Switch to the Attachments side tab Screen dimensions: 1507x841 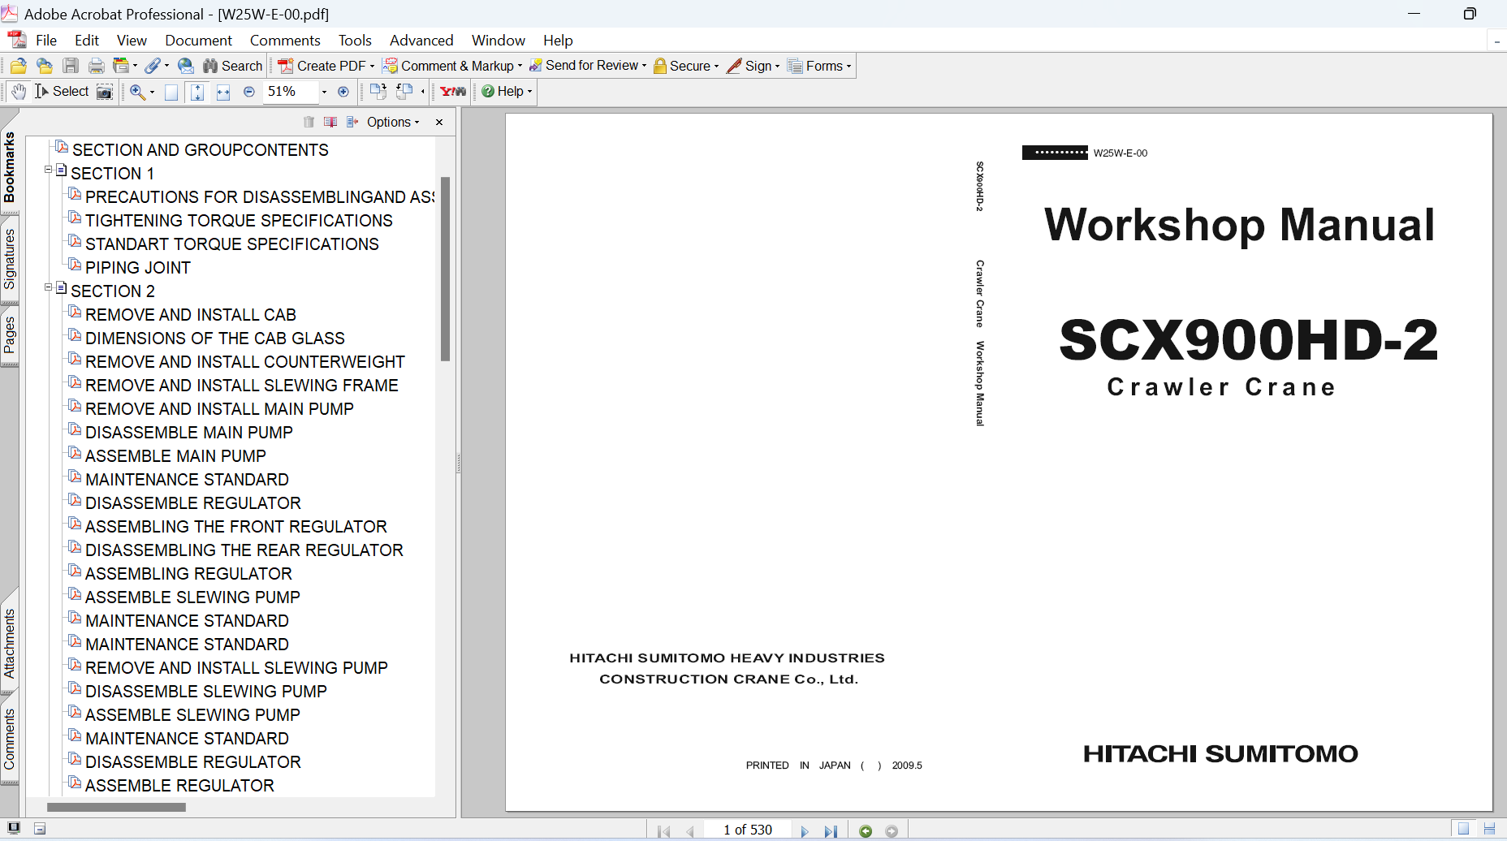[x=10, y=643]
